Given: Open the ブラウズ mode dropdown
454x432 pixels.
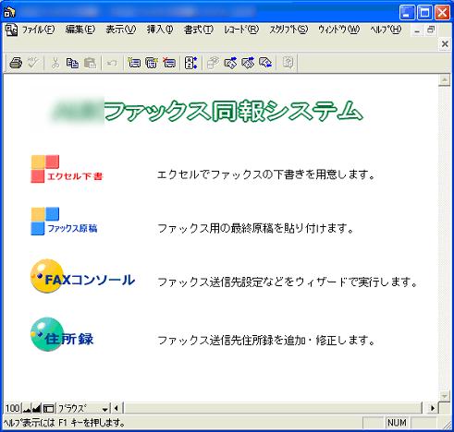Looking at the screenshot, I should coord(83,409).
